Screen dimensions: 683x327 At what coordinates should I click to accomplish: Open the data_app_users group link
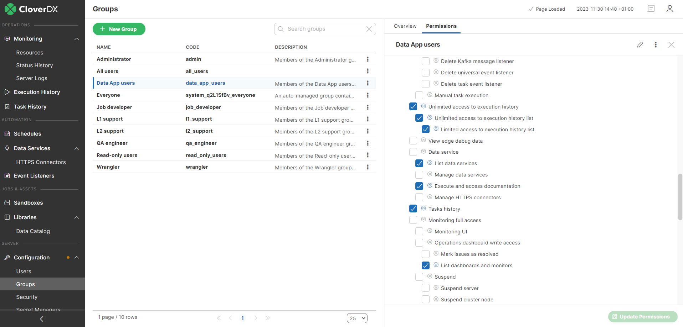click(x=205, y=83)
